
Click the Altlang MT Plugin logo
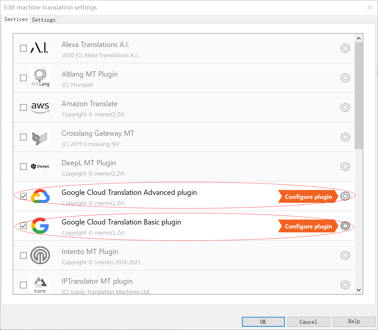(40, 78)
